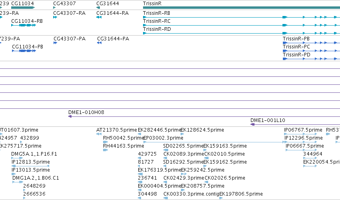
Task: Select the CG31644-RA transcript arrow
Action: click(99, 17)
